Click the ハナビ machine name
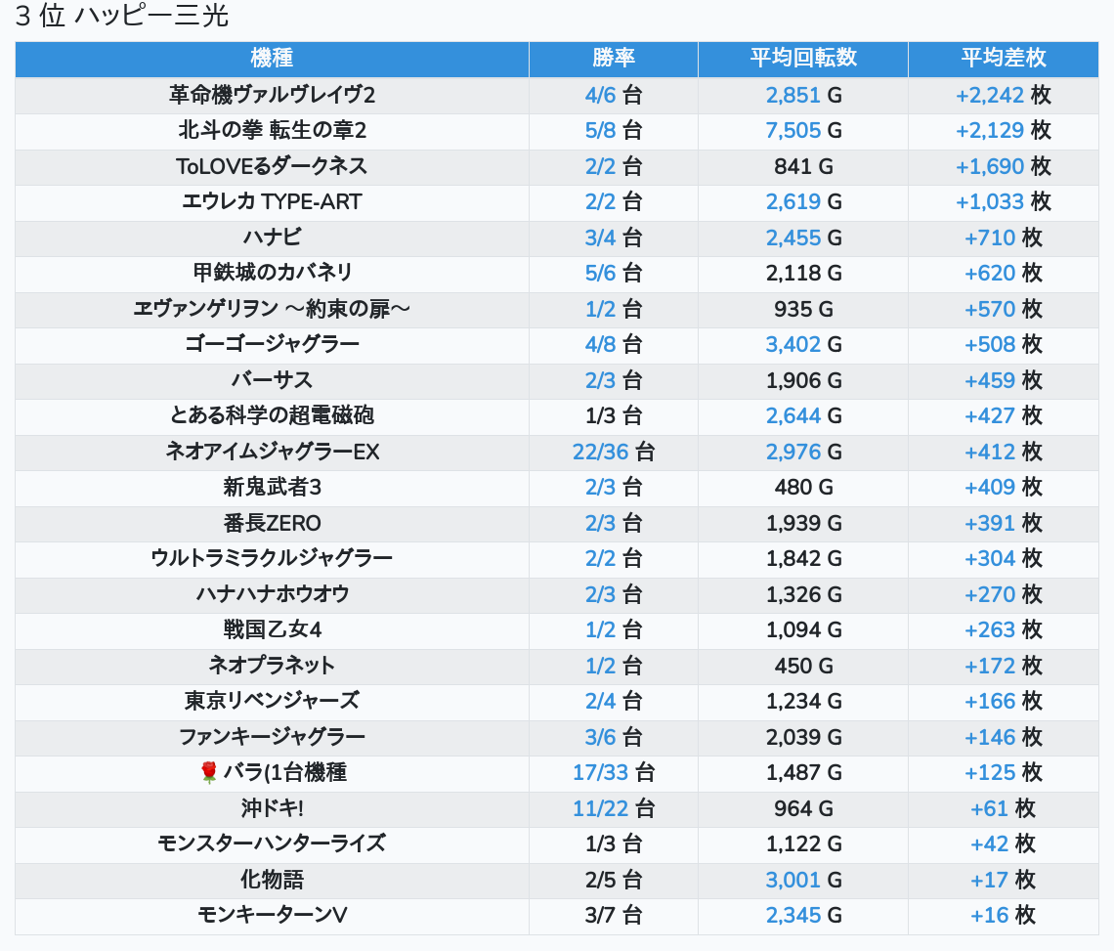This screenshot has height=951, width=1114. click(x=272, y=238)
